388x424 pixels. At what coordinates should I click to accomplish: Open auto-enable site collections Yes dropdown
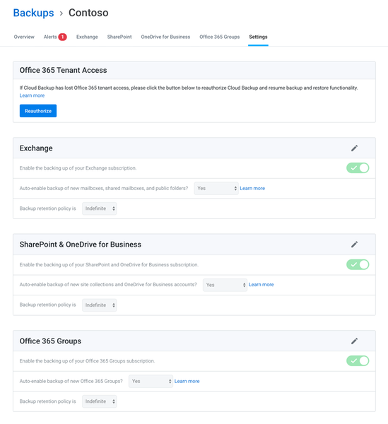point(225,285)
